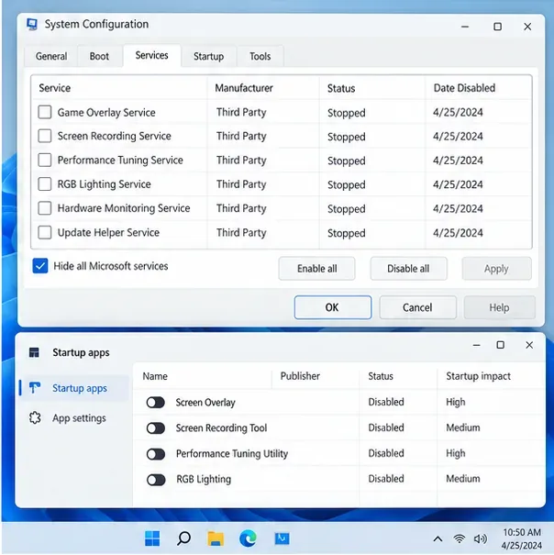554x555 pixels.
Task: Turn on the RGB Lighting startup toggle
Action: coord(156,480)
